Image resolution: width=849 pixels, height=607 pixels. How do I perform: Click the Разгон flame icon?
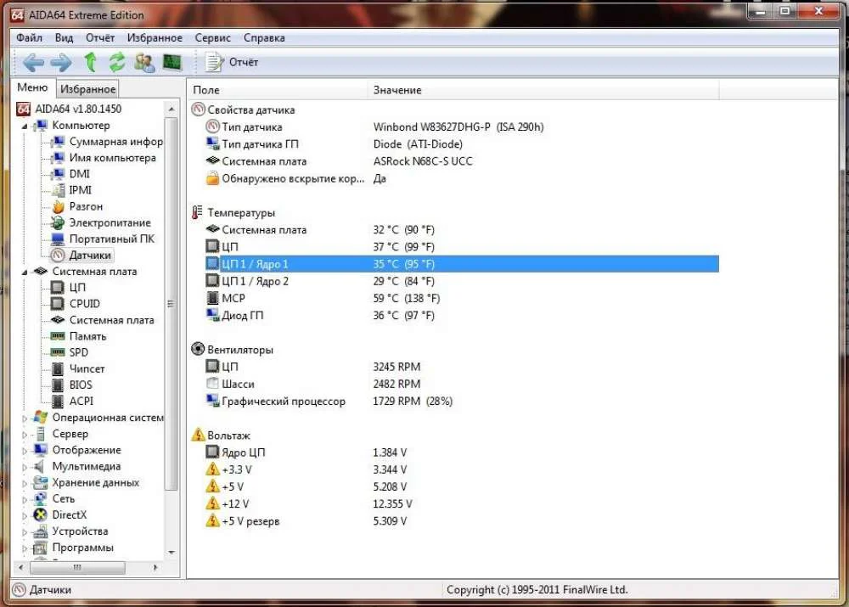point(58,206)
